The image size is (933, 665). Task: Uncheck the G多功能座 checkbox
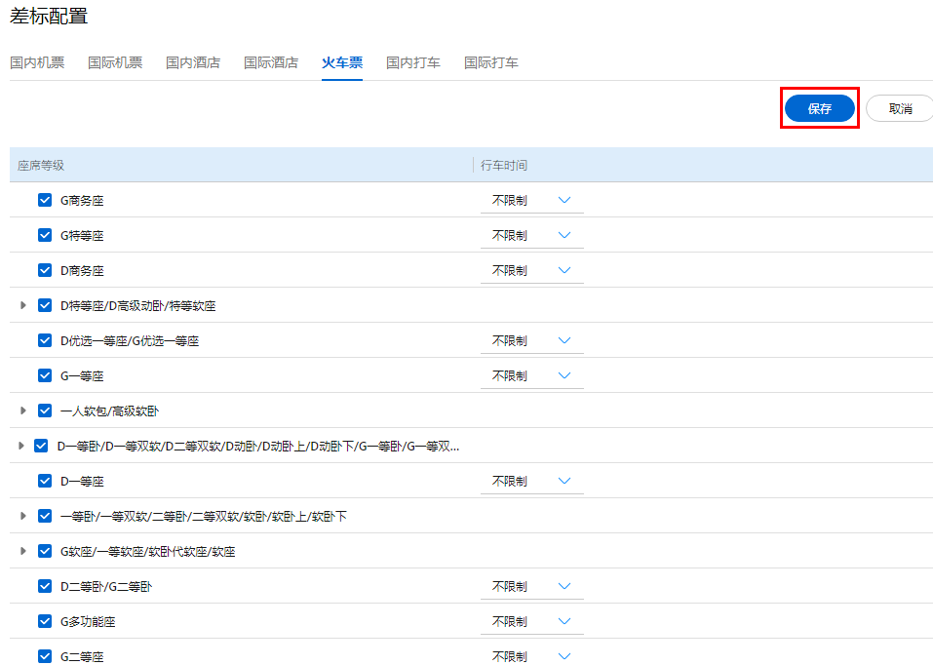[x=45, y=621]
